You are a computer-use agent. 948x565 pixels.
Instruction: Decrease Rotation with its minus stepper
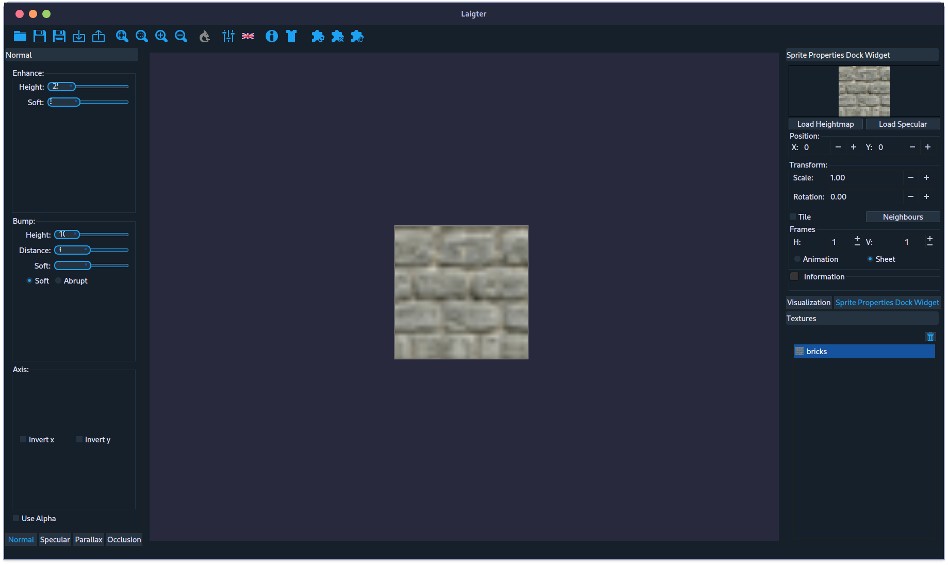click(911, 197)
